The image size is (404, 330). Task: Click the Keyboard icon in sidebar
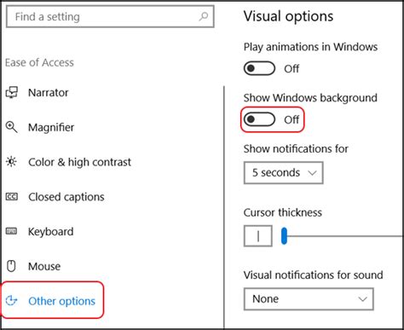pos(11,231)
